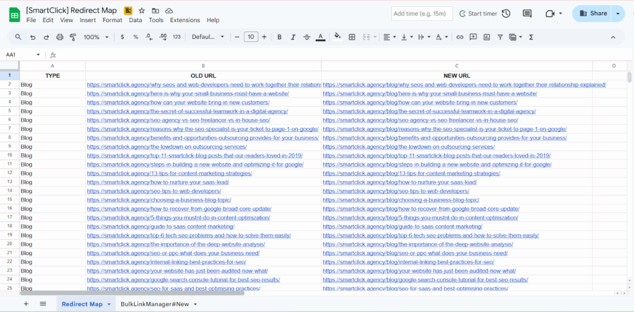Open old URL guide-to-saas-content-marketing link
Screen dimensions: 634x312
(160, 227)
